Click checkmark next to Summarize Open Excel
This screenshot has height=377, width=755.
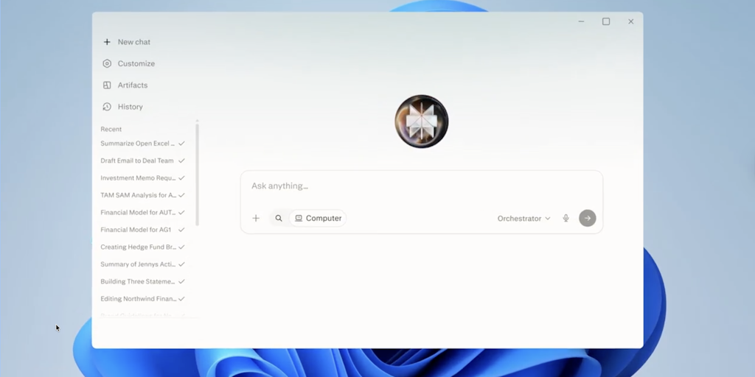tap(181, 144)
